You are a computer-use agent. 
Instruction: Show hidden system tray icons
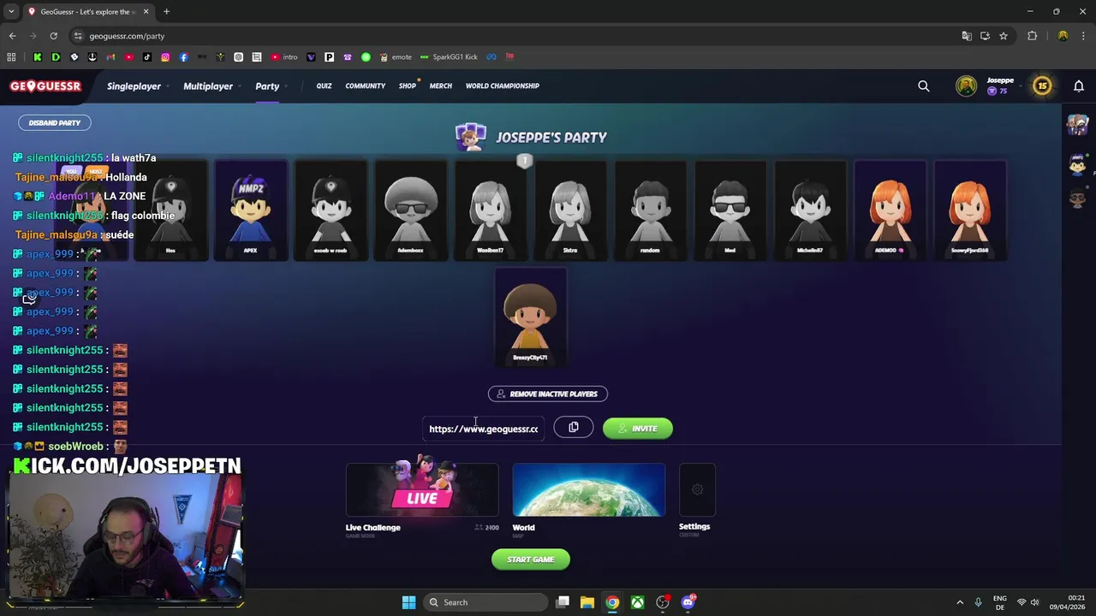coord(960,602)
